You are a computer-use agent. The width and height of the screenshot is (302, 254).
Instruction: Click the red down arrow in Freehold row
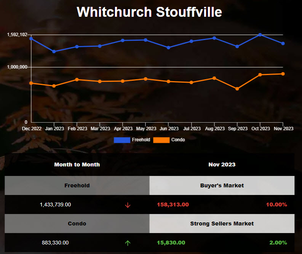pyautogui.click(x=128, y=205)
